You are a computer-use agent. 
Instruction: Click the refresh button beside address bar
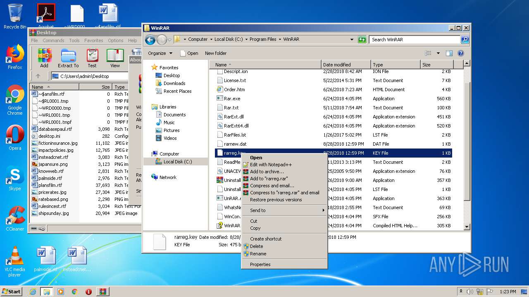tap(362, 40)
